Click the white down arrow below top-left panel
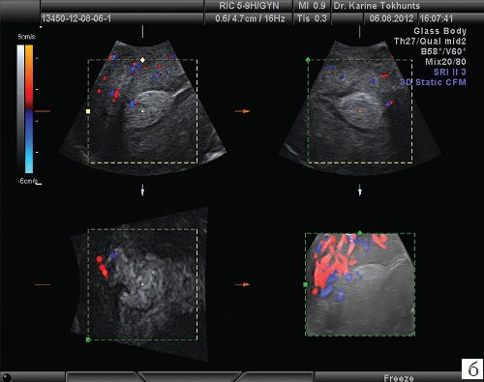Screen dimensions: 484x382 142,191
